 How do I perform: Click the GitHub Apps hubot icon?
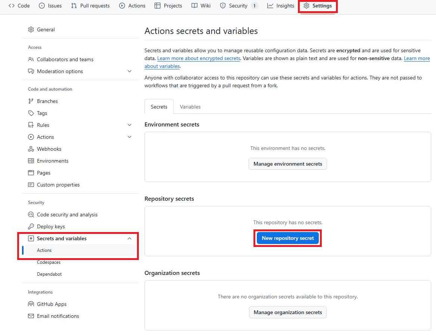pos(31,304)
